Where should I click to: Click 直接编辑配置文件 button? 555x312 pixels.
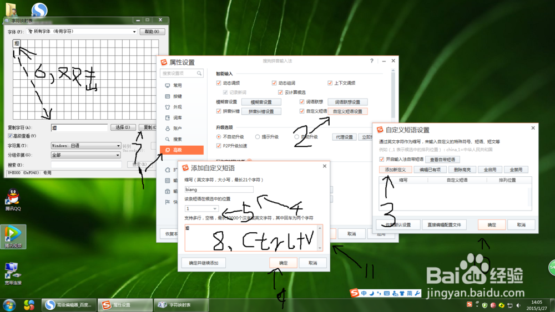(x=444, y=225)
